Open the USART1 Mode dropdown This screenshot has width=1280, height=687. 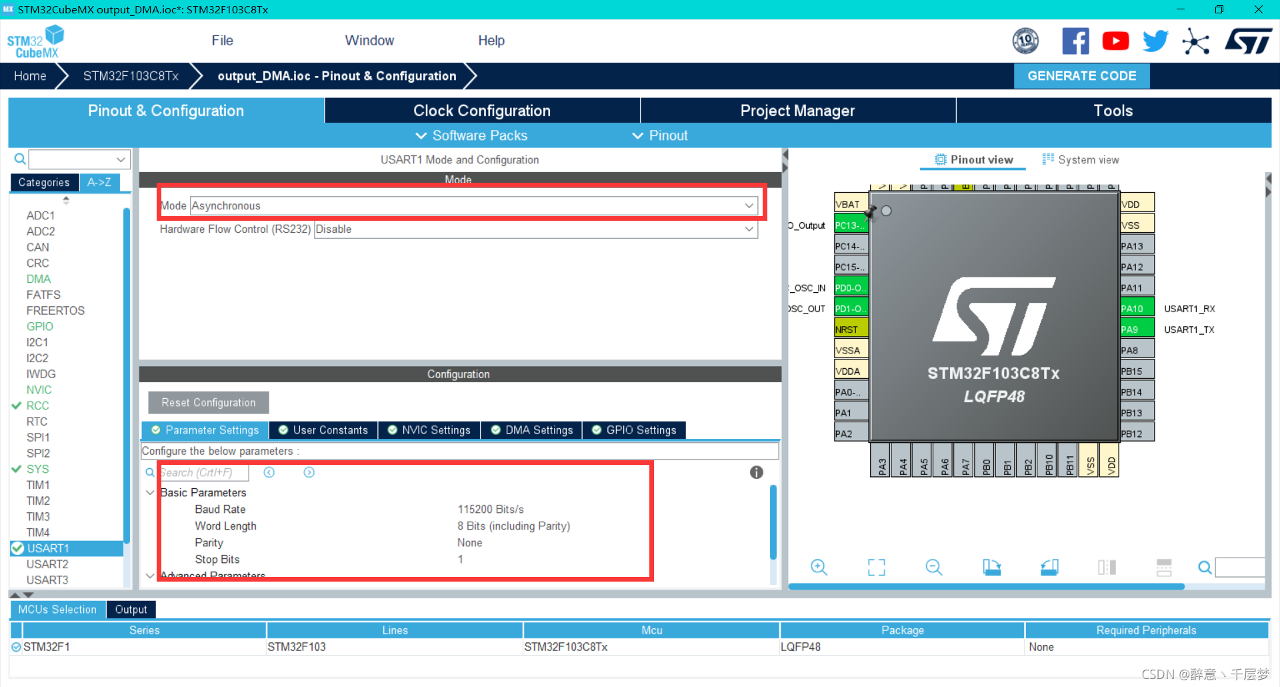coord(474,205)
